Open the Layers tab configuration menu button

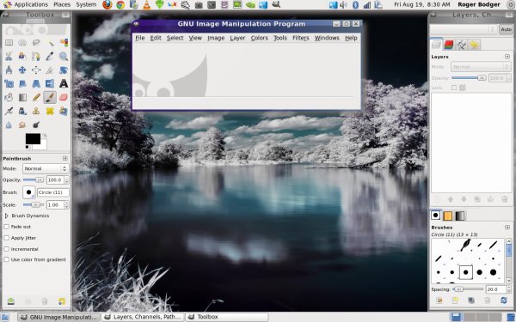[507, 57]
